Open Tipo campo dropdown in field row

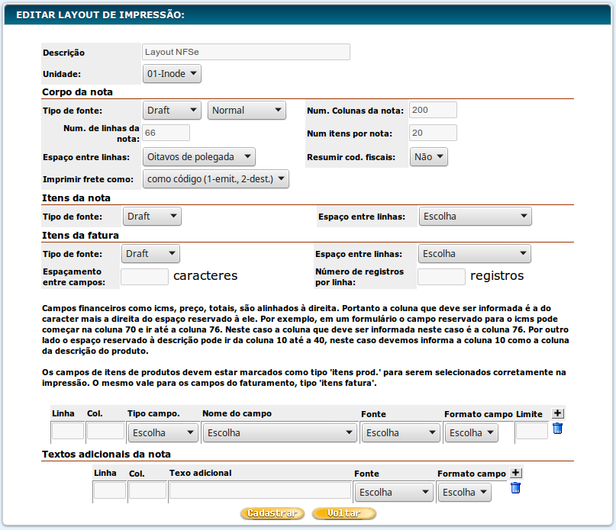tap(163, 433)
